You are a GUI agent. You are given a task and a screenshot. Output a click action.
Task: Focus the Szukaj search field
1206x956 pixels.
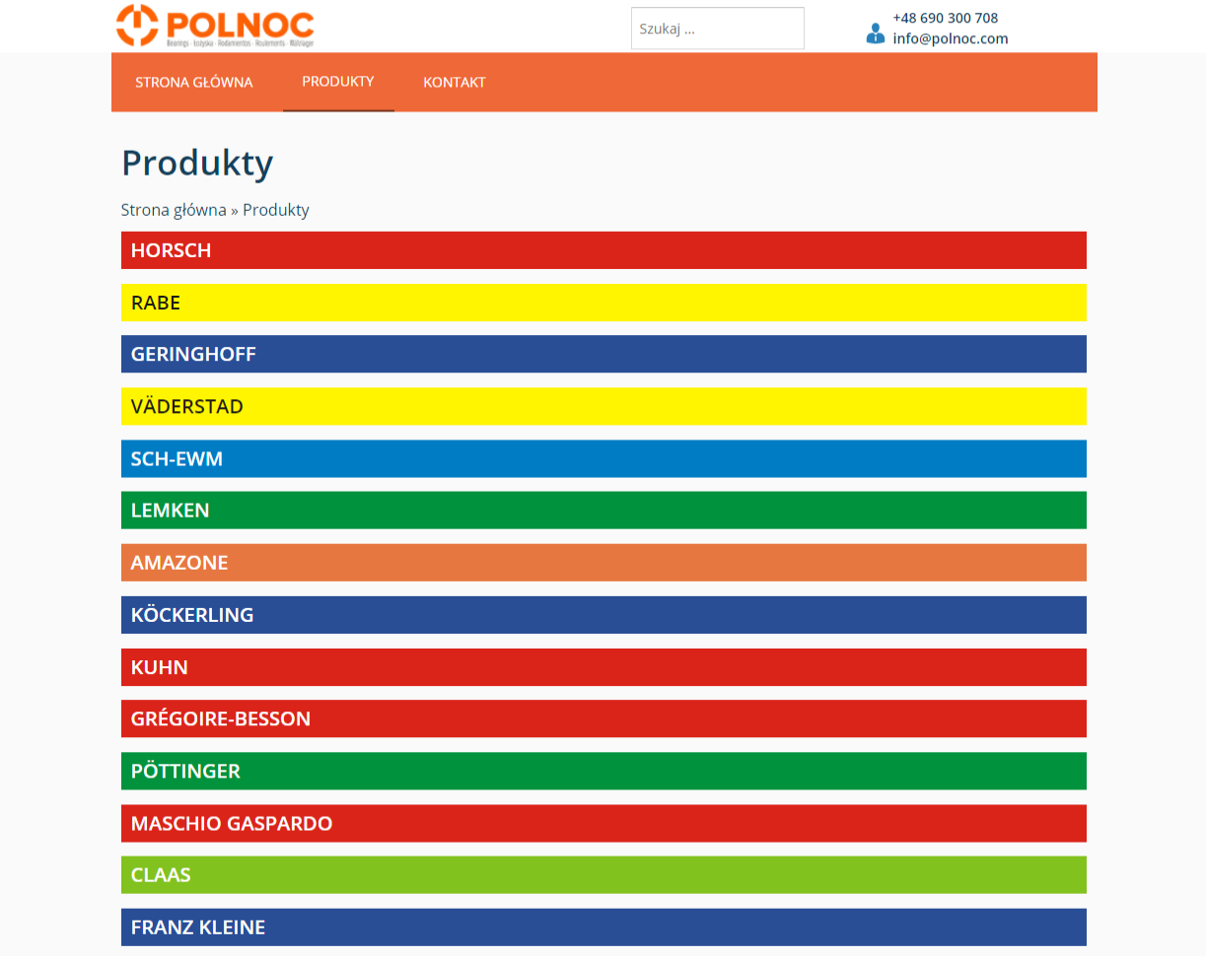[x=718, y=29]
